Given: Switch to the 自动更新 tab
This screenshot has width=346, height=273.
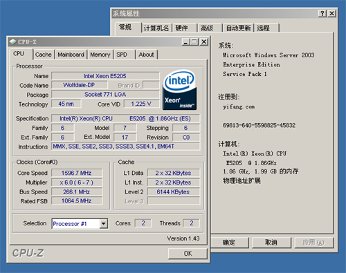Looking at the screenshot, I should (238, 28).
